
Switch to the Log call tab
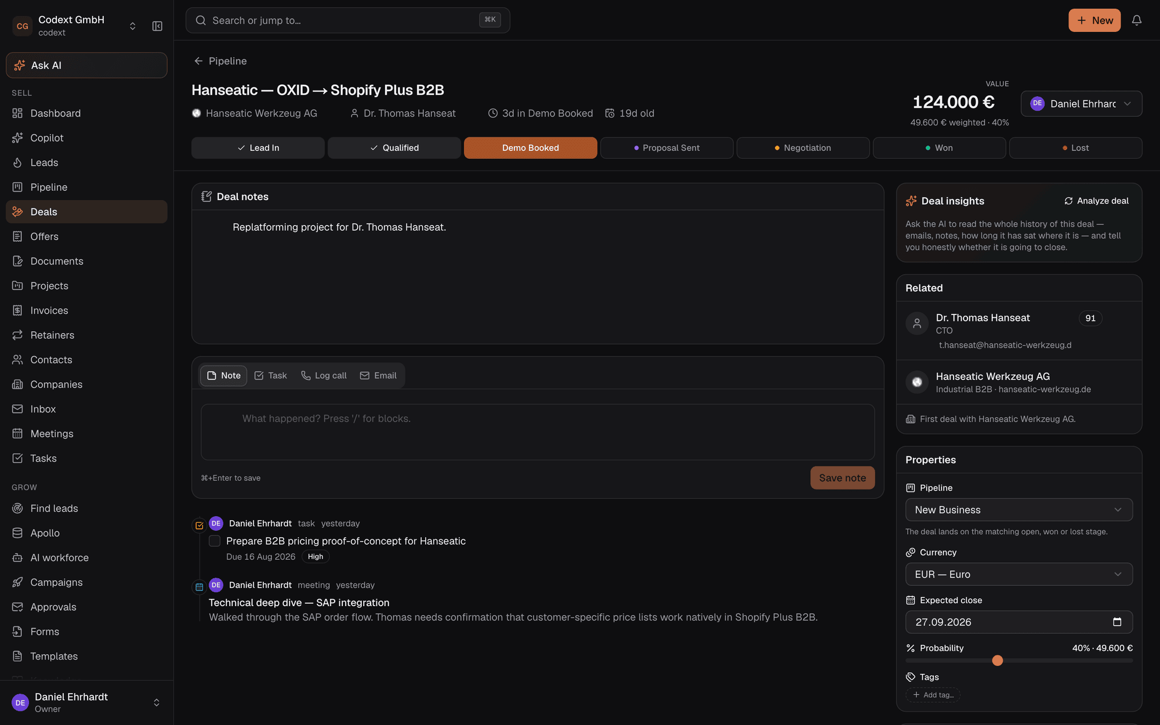[x=324, y=376]
